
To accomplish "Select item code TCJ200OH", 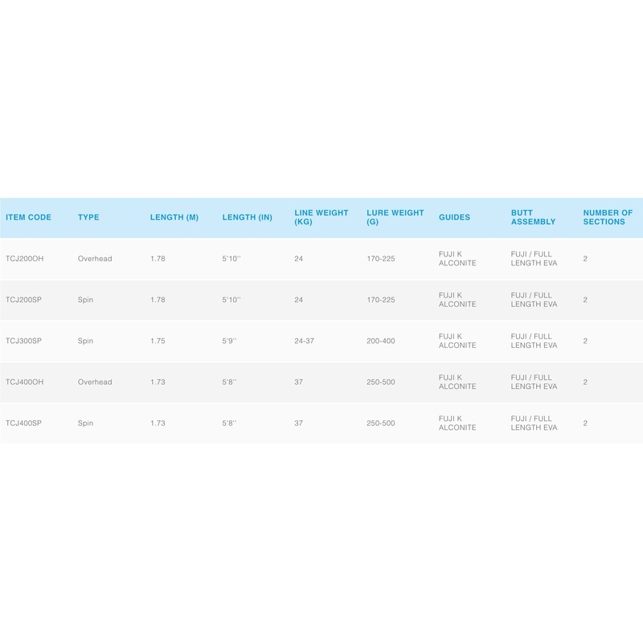I will click(x=24, y=259).
